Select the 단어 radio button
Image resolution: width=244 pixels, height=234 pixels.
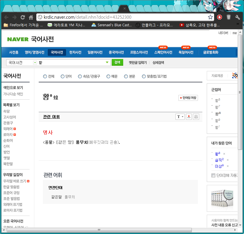coord(62,77)
